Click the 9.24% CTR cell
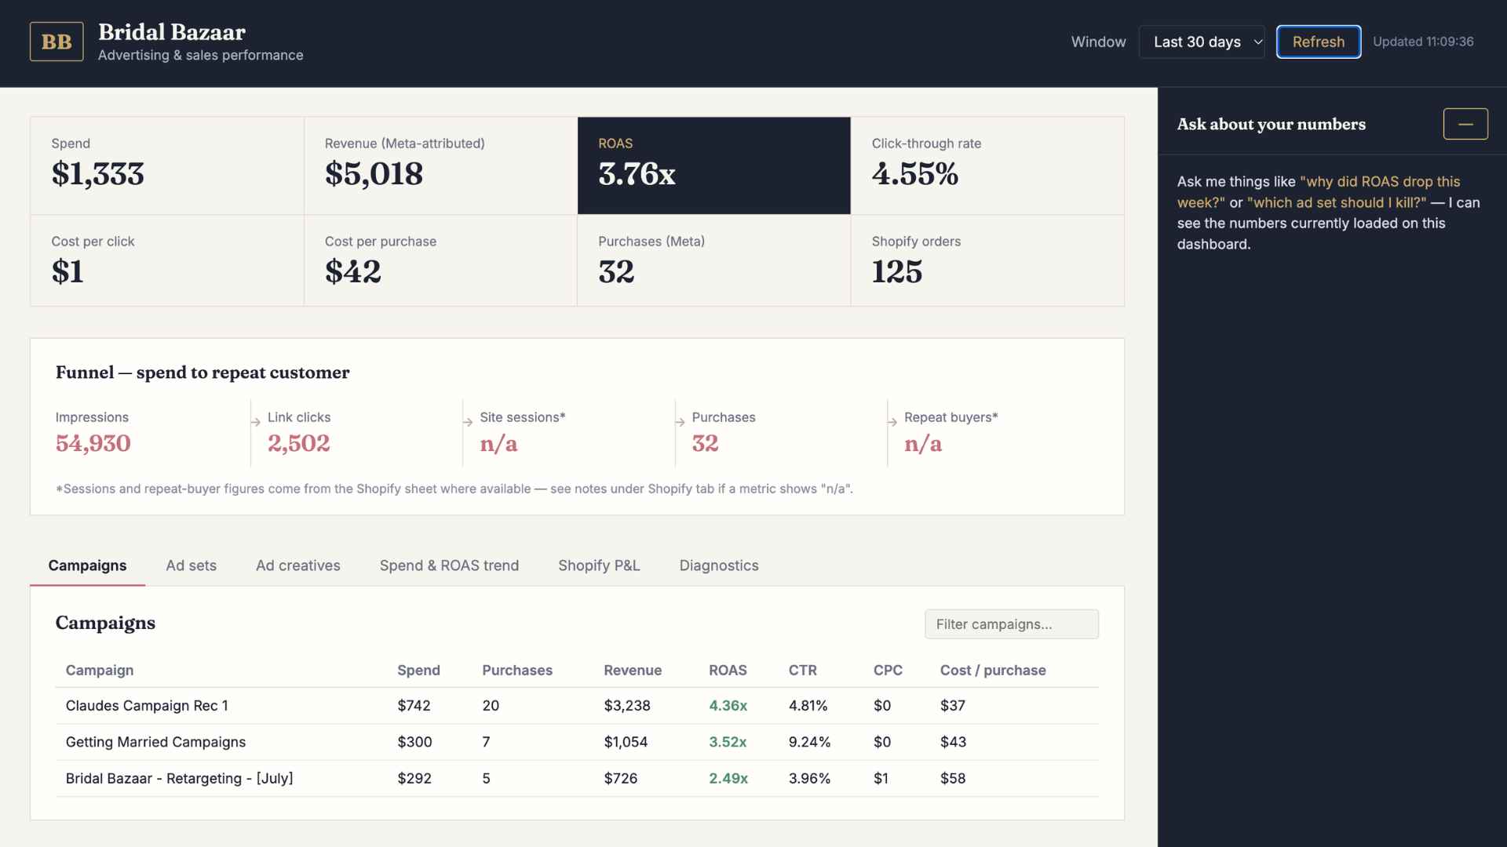Viewport: 1507px width, 847px height. [809, 742]
